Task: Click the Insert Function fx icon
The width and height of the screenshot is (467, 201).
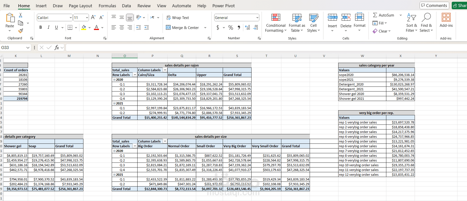Action: point(57,47)
